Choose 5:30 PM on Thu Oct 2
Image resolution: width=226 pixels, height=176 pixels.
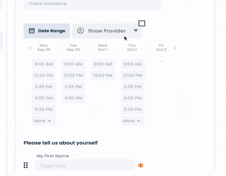pyautogui.click(x=132, y=110)
